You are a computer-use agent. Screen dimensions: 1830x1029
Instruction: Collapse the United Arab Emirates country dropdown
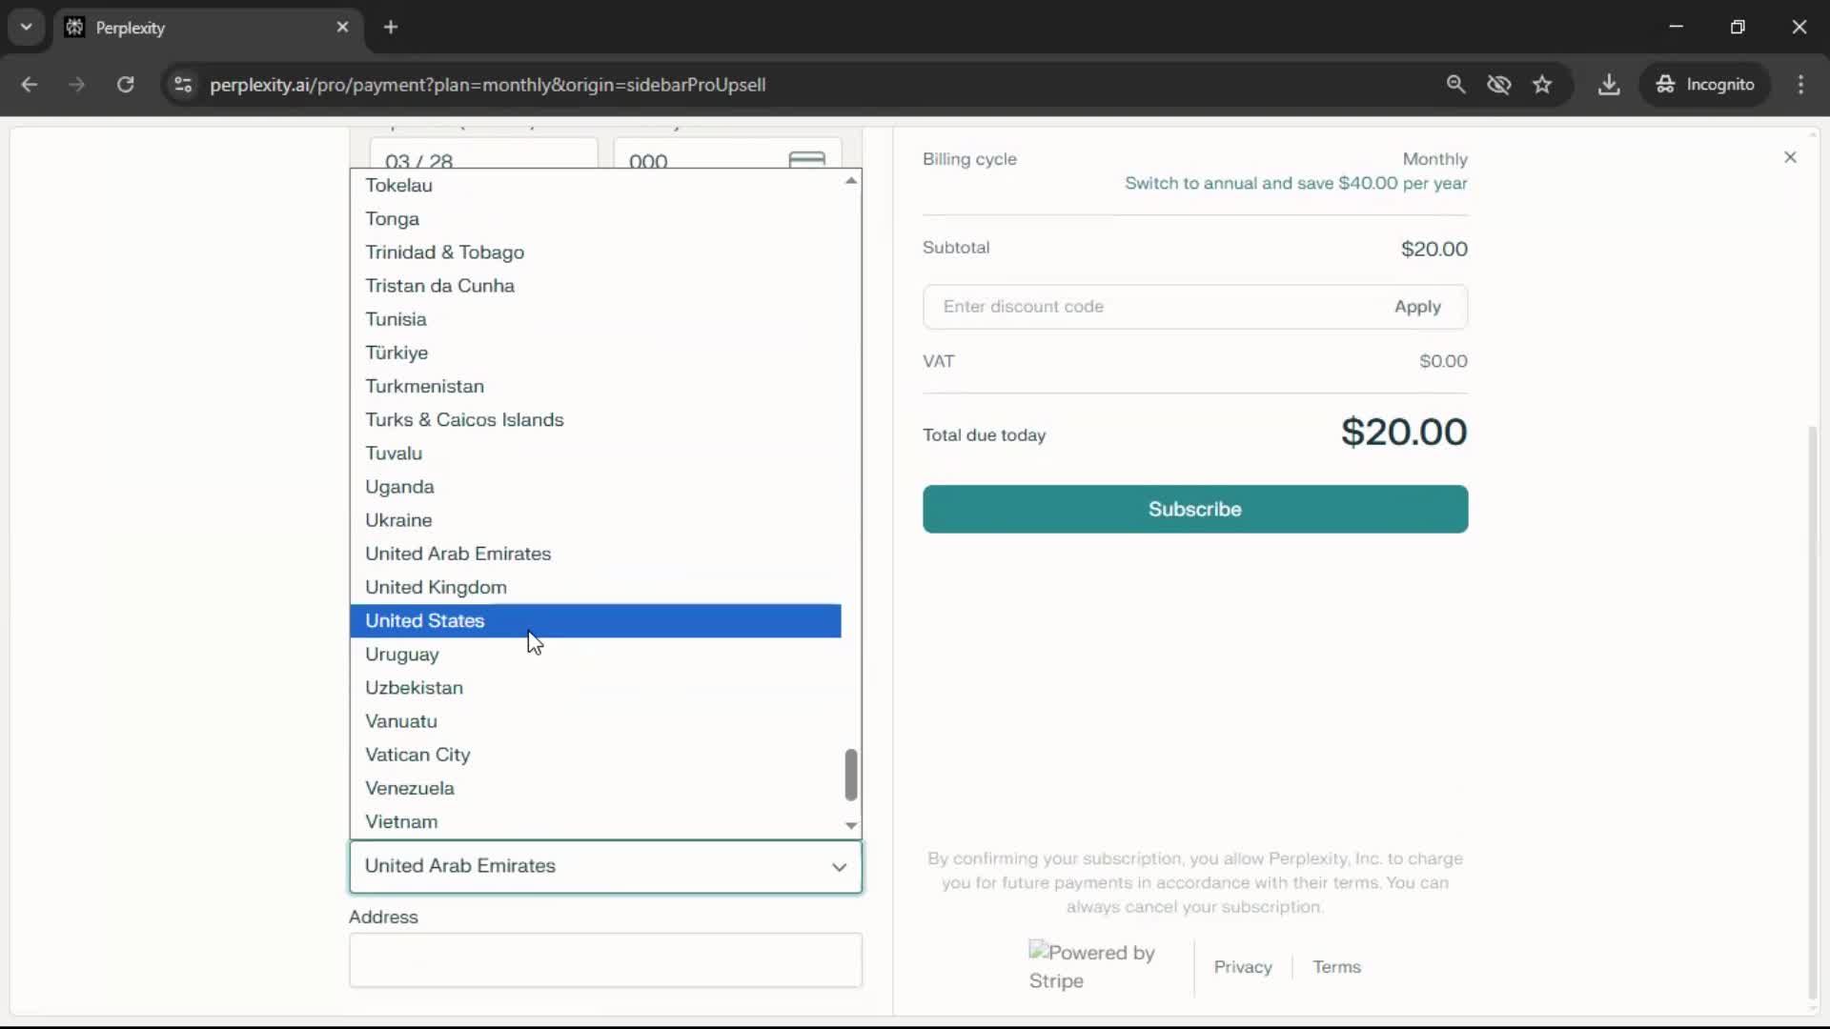(839, 867)
